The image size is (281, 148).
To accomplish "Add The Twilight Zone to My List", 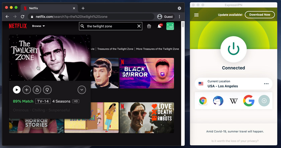I will click(x=26, y=90).
